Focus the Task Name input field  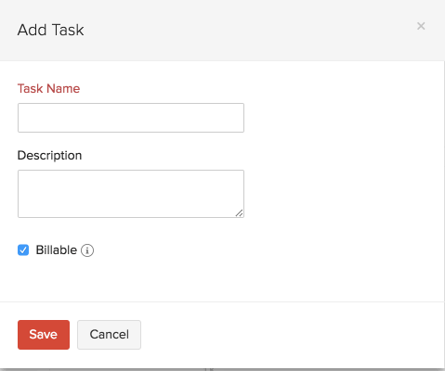[131, 118]
